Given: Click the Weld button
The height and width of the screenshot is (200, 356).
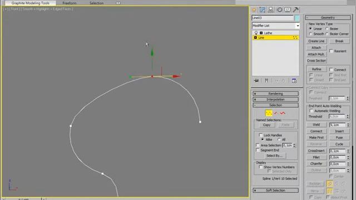Looking at the screenshot, I should point(317,124).
